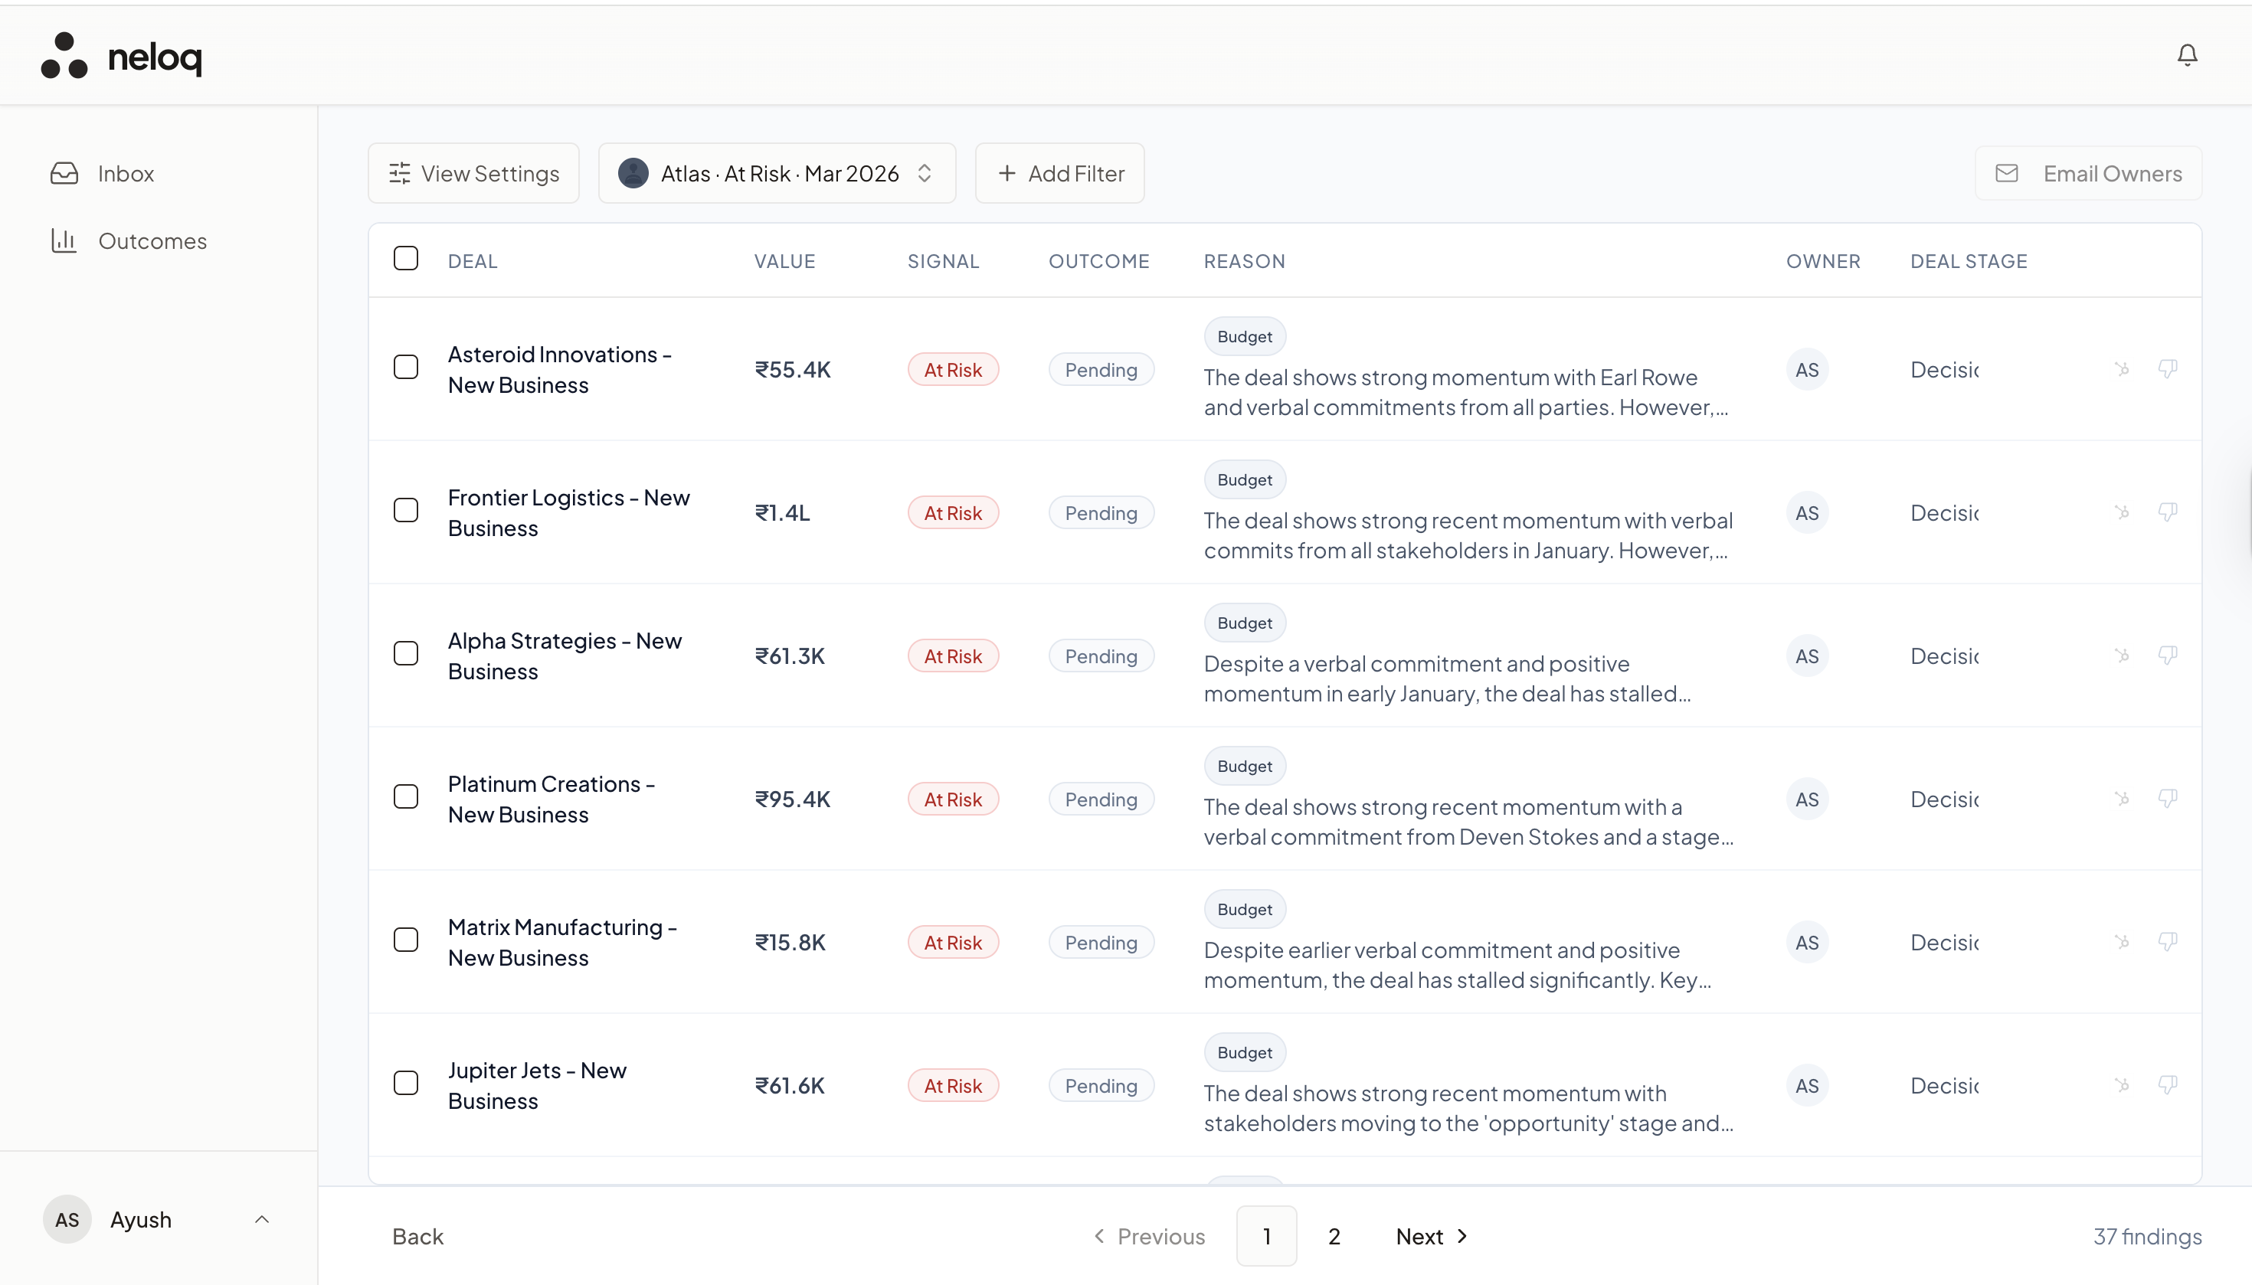The width and height of the screenshot is (2252, 1285).
Task: Thumbs down the Asteroid Innovations finding
Action: pos(2167,369)
